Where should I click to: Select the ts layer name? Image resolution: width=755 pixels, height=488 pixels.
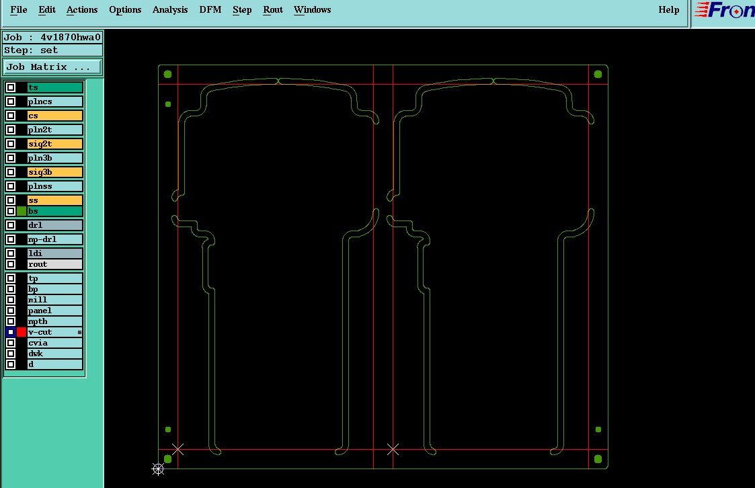click(x=55, y=87)
